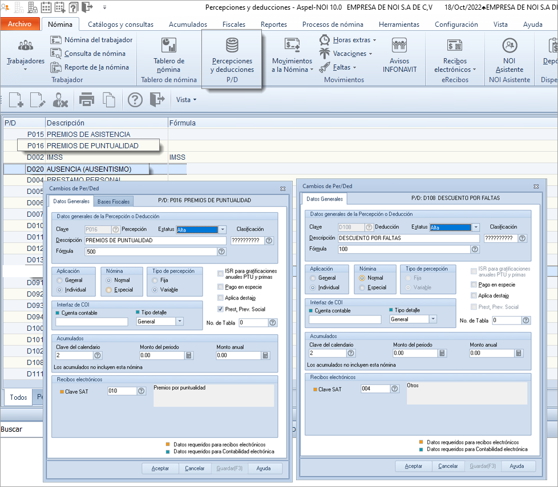Click the Fórmula field containing 500
558x487 pixels.
[x=151, y=251]
